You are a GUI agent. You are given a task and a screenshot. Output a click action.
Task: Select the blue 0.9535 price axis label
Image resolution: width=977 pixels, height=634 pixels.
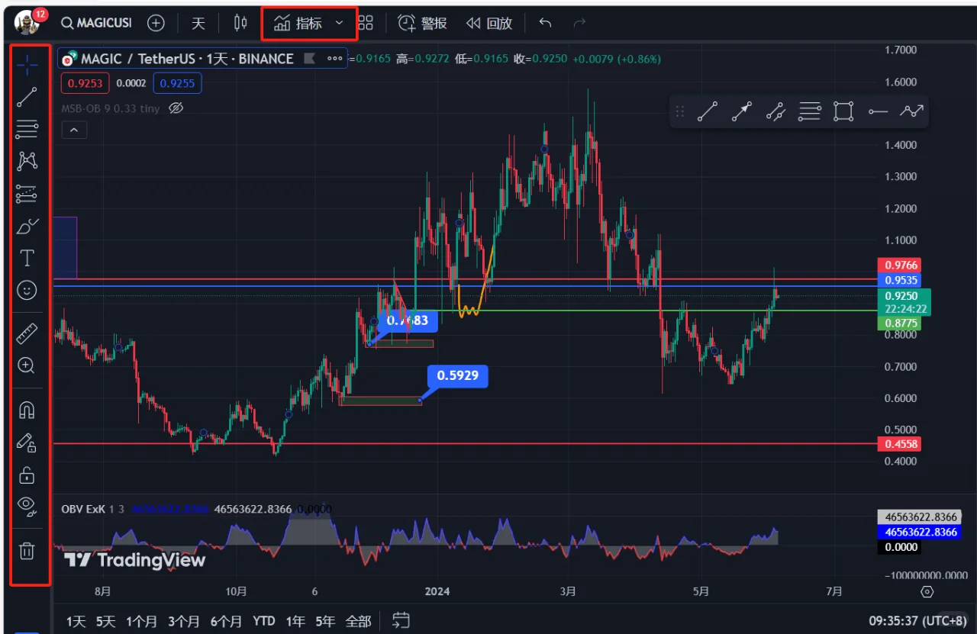[900, 279]
